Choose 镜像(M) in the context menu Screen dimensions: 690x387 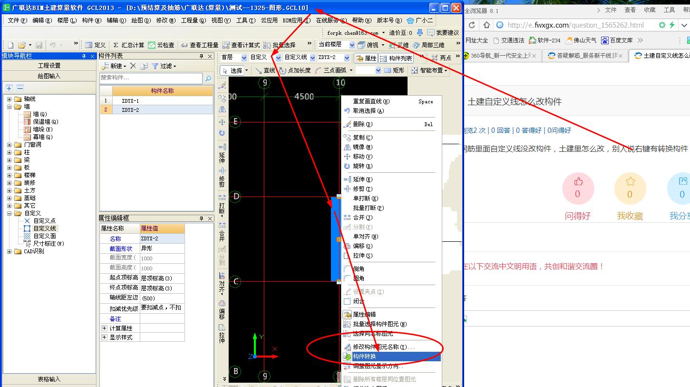(x=391, y=147)
